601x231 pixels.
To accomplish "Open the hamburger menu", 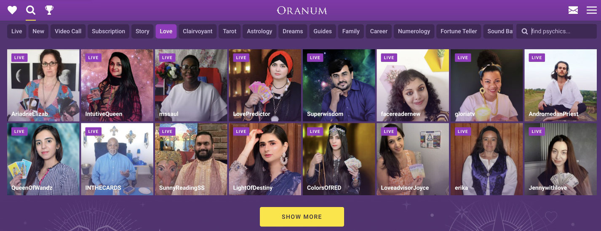I will (592, 10).
